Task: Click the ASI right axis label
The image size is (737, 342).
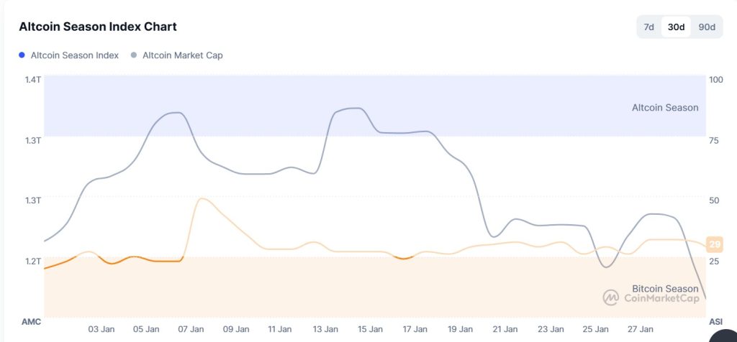Action: [x=716, y=322]
